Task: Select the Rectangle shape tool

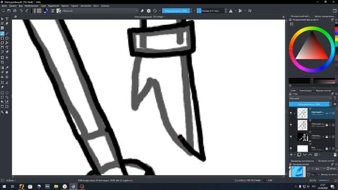Action: 2,38
